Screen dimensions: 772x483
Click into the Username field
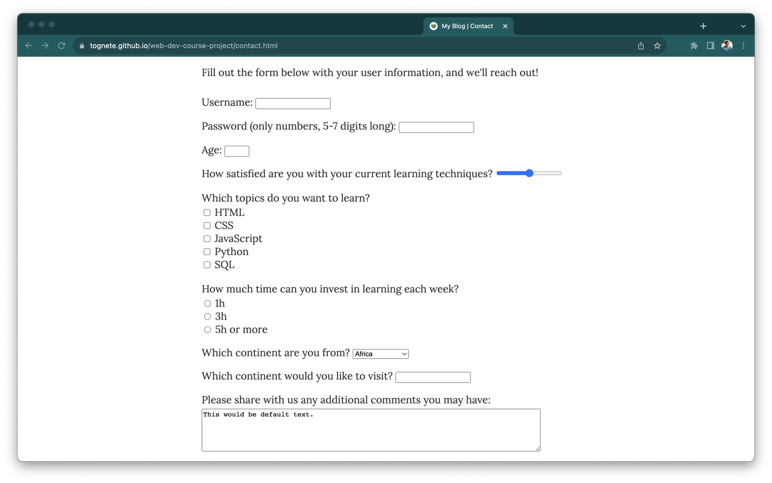pyautogui.click(x=293, y=103)
